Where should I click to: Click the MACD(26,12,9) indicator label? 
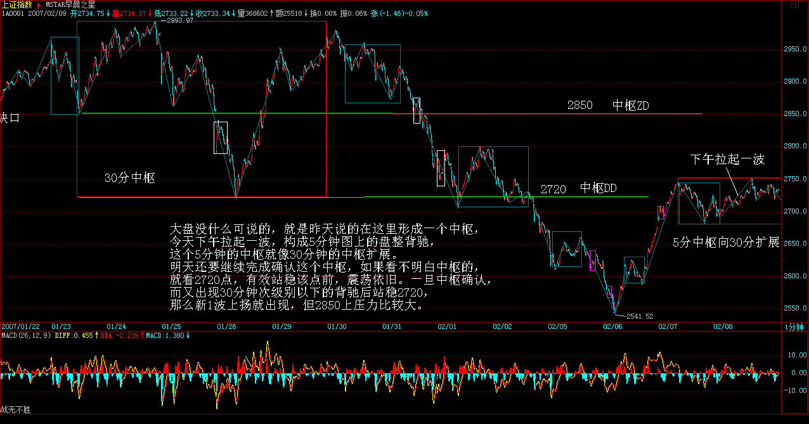[26, 335]
